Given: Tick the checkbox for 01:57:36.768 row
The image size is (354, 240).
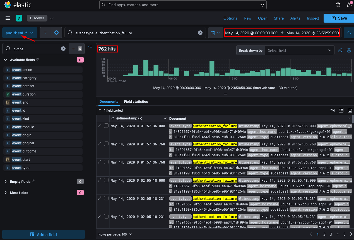Looking at the screenshot, I should 106,144.
